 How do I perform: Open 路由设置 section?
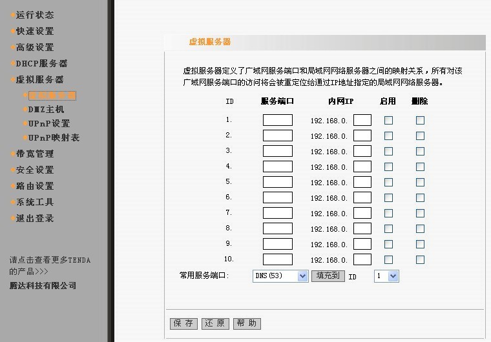pos(35,186)
